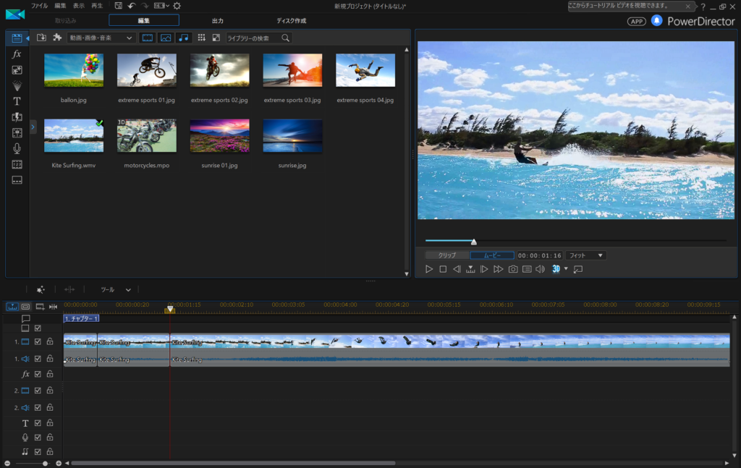The width and height of the screenshot is (741, 468).
Task: Open the ファイル menu
Action: coord(39,6)
